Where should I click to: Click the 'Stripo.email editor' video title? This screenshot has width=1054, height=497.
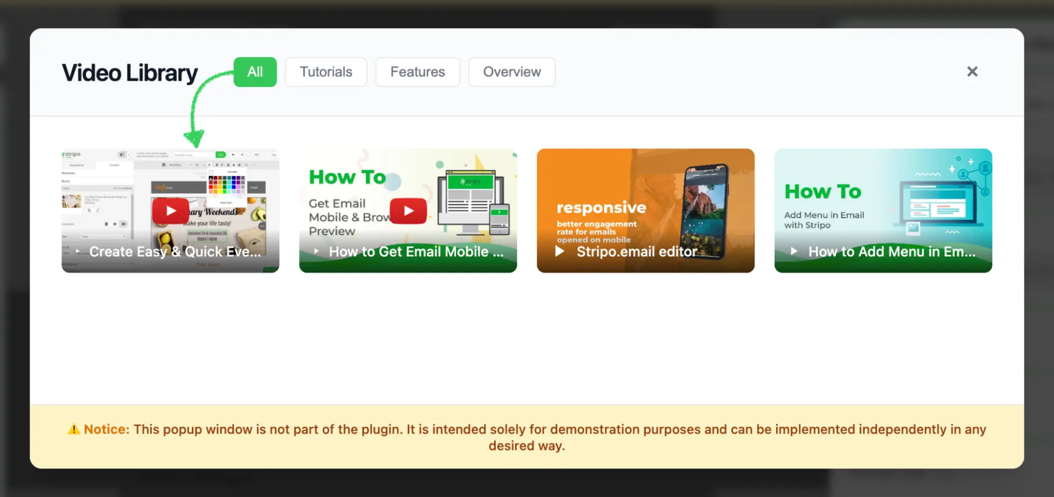[637, 251]
